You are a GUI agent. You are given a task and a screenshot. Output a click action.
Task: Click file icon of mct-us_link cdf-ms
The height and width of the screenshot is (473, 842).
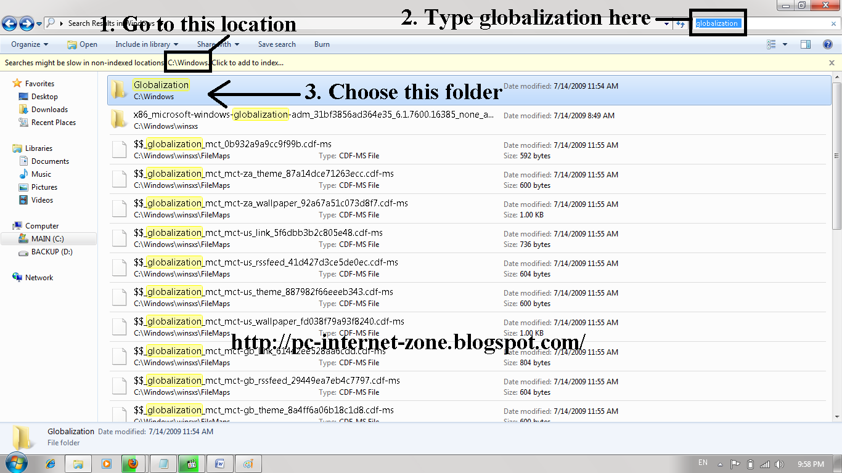[x=119, y=238]
